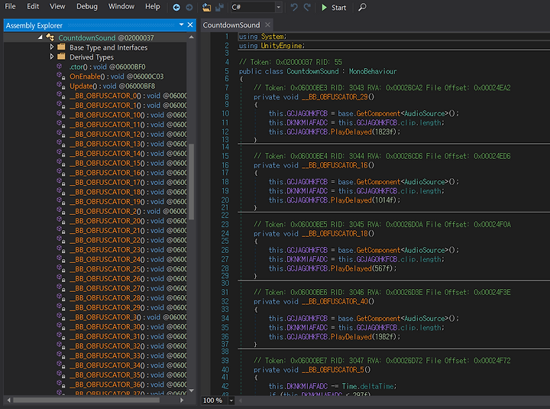This screenshot has width=550, height=409.
Task: Select __BB_OBFUSCATOR_16() in the tree
Action: tap(128, 173)
